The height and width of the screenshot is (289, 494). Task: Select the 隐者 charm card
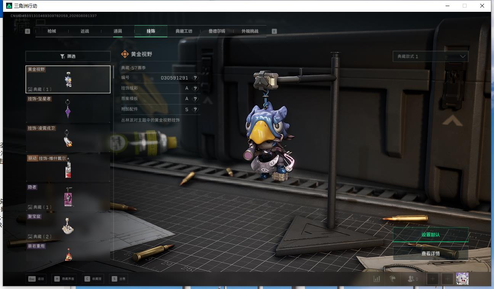tap(68, 197)
